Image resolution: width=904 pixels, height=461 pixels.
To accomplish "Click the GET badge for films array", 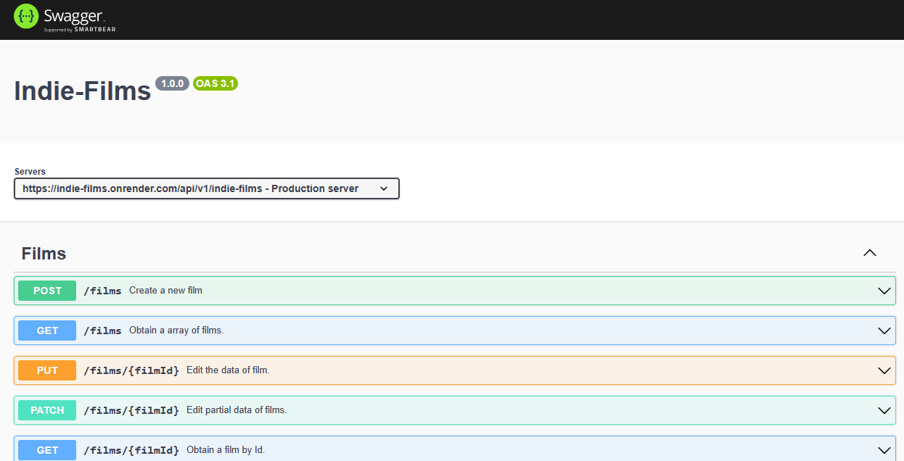I will [47, 331].
